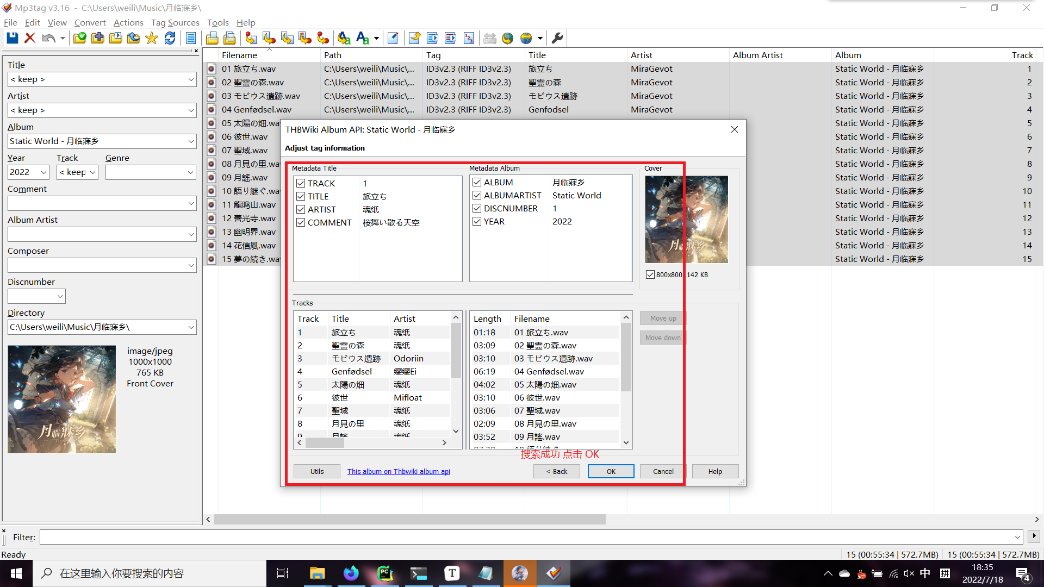
Task: Open the Convert menu
Action: pyautogui.click(x=90, y=23)
